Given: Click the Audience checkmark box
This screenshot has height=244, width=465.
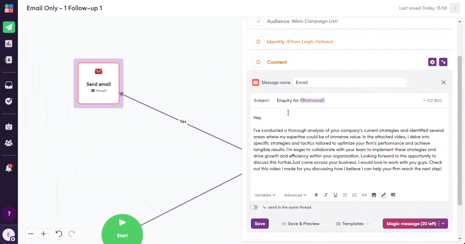Looking at the screenshot, I should pos(258,21).
